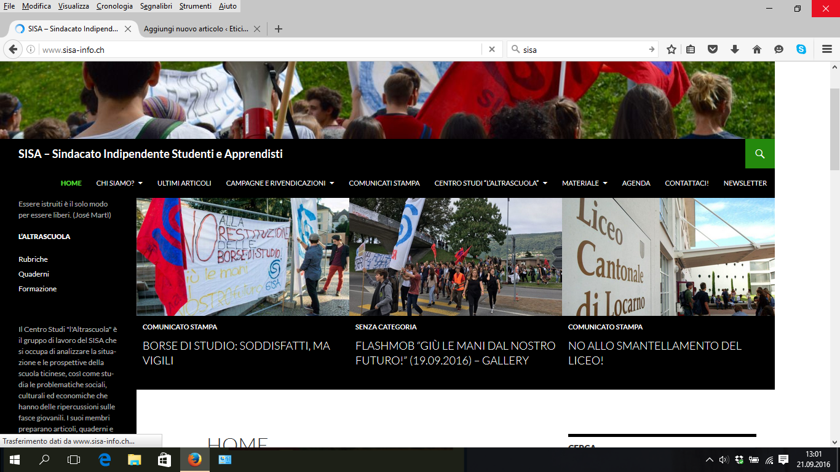Open the Segnalibri menu
The height and width of the screenshot is (472, 840).
[x=157, y=6]
